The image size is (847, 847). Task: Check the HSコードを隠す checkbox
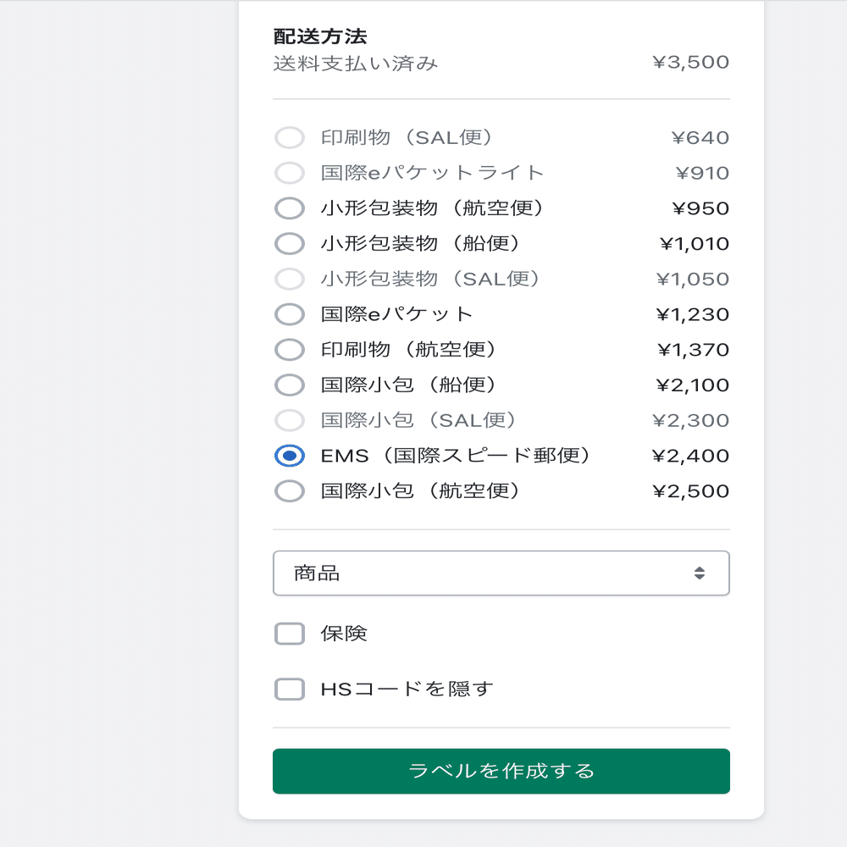point(290,689)
